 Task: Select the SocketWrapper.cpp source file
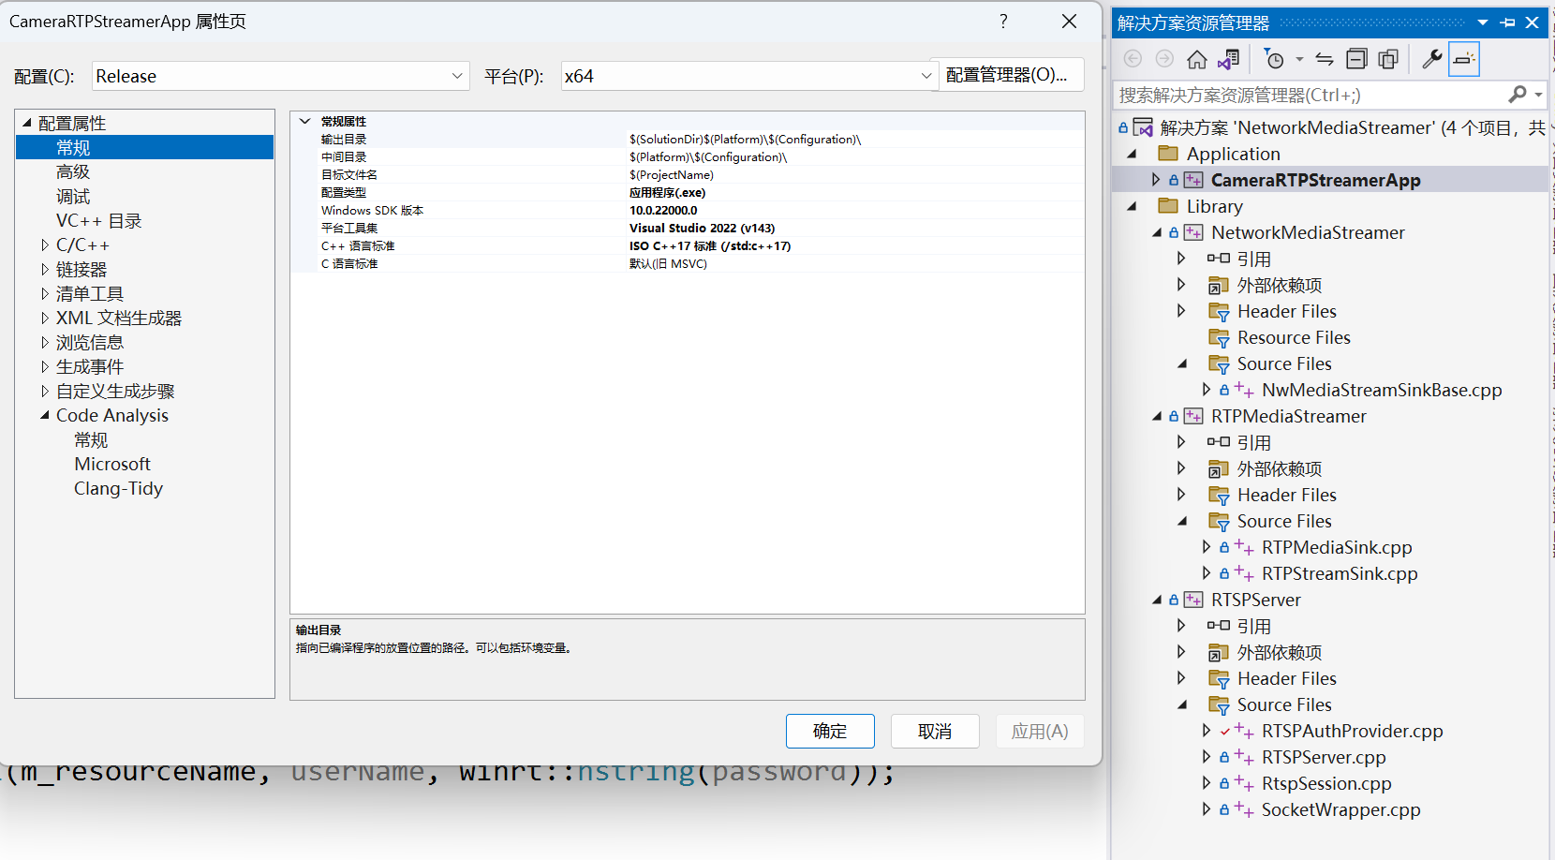[1340, 809]
